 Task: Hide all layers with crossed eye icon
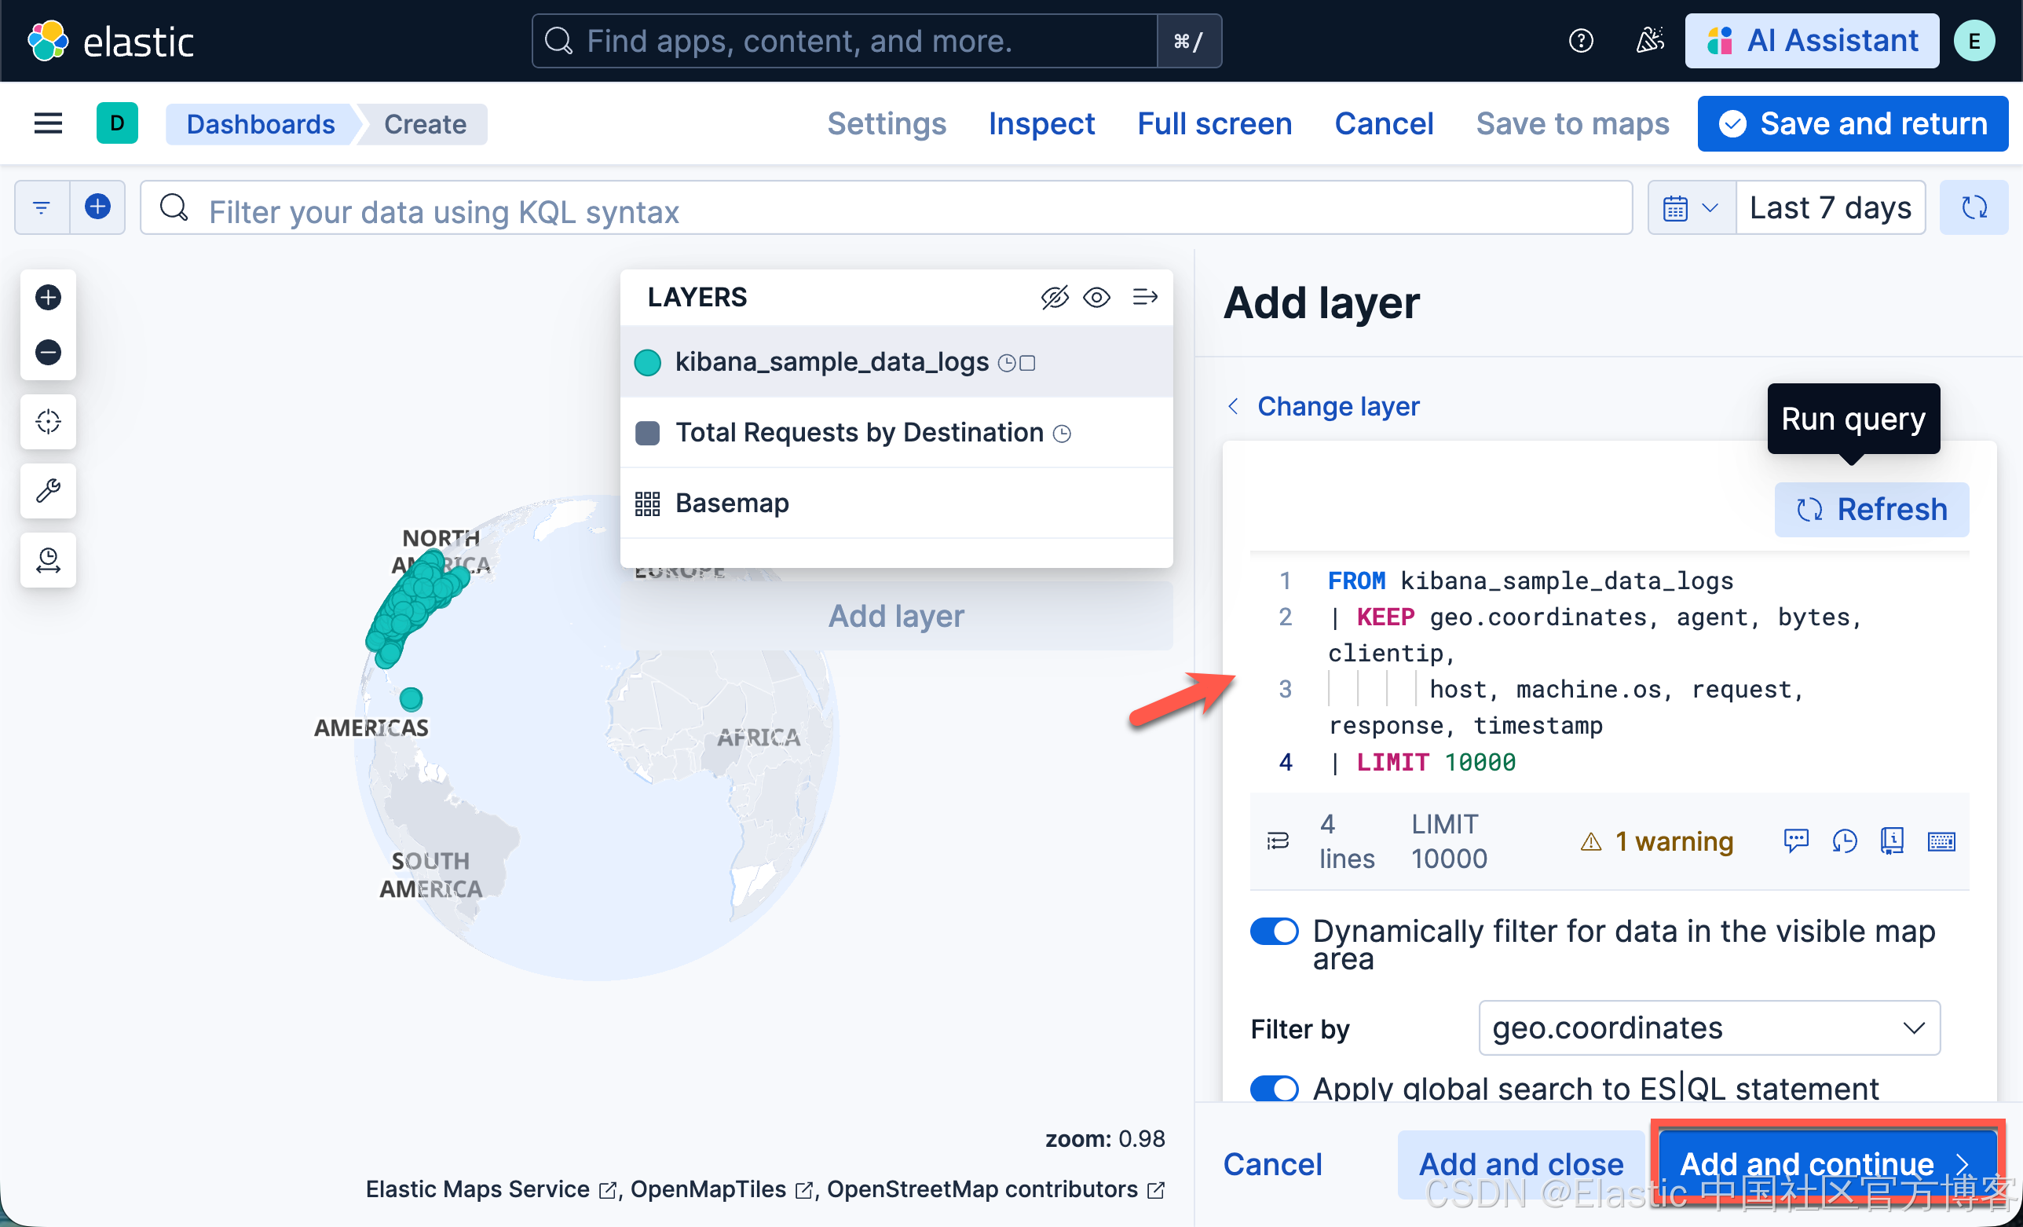[x=1054, y=296]
